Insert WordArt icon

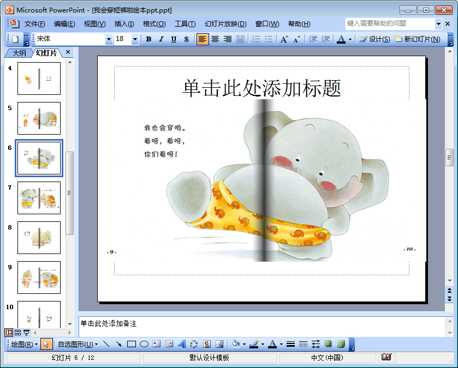coord(182,344)
